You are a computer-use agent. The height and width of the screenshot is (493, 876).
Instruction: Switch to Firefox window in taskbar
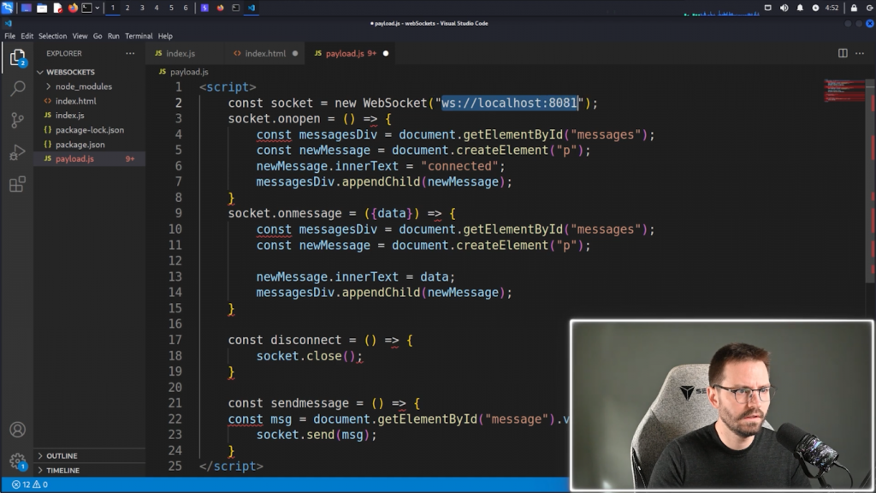[220, 8]
